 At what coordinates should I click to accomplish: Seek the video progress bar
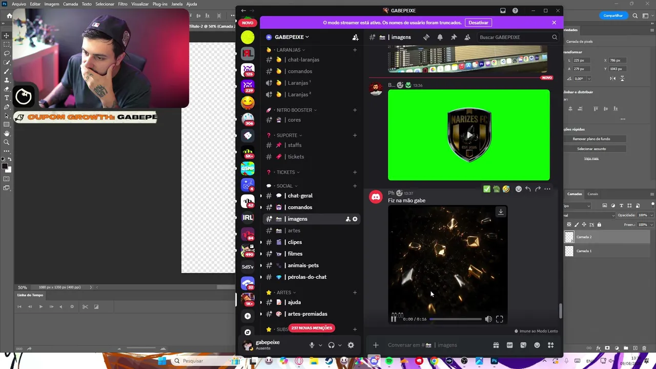pos(455,319)
